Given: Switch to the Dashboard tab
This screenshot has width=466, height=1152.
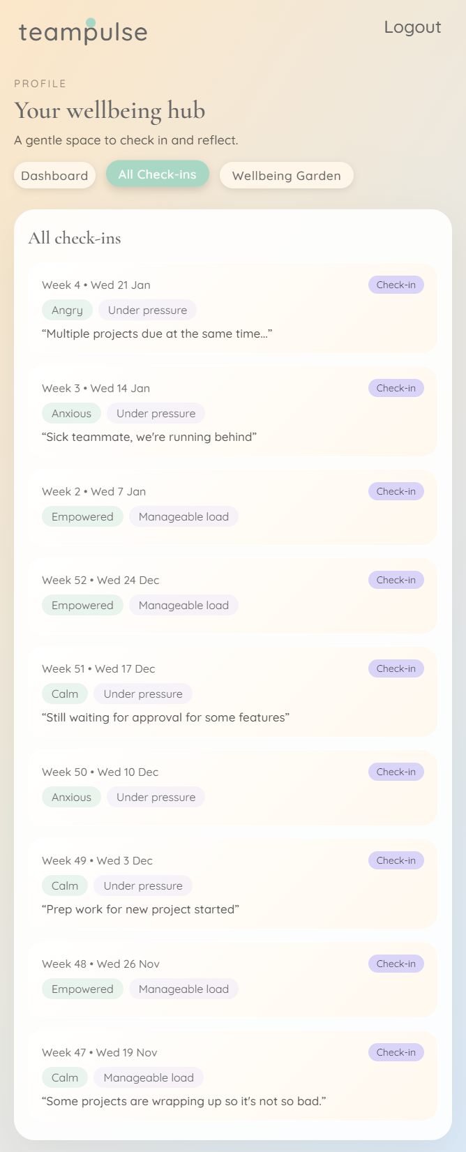Looking at the screenshot, I should pyautogui.click(x=54, y=175).
